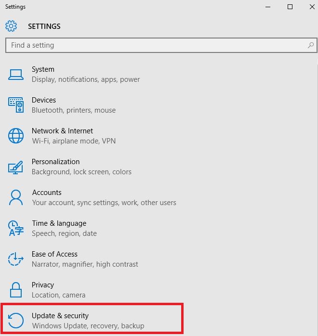
Task: Open Ease of Access settings title
Action: pyautogui.click(x=54, y=254)
